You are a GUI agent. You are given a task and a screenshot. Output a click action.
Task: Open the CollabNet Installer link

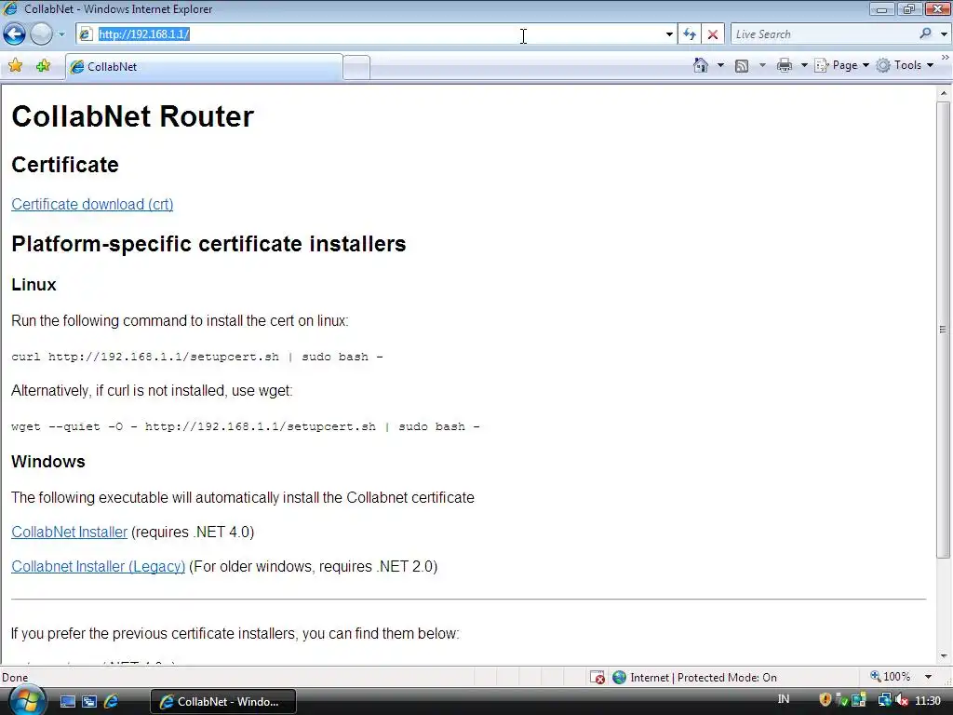tap(69, 532)
